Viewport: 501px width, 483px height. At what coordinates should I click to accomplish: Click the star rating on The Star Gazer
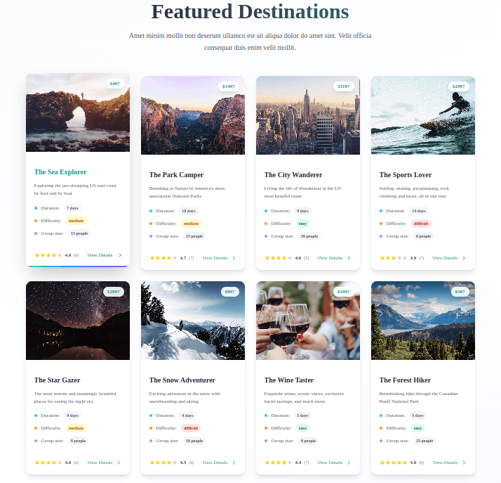point(48,463)
